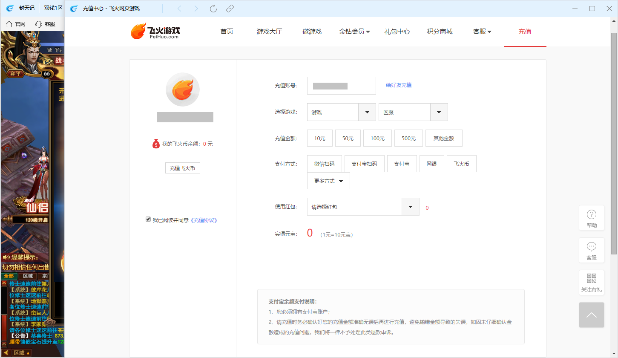Expand the 更多方式 payment options
Screen dimensions: 618x358
click(328, 181)
